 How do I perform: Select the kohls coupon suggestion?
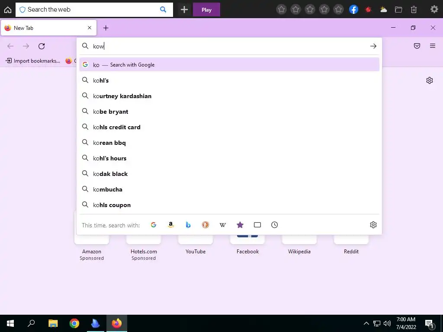click(229, 204)
